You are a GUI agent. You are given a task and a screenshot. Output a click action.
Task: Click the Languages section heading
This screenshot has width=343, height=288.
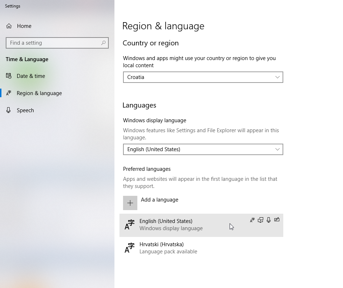point(139,105)
